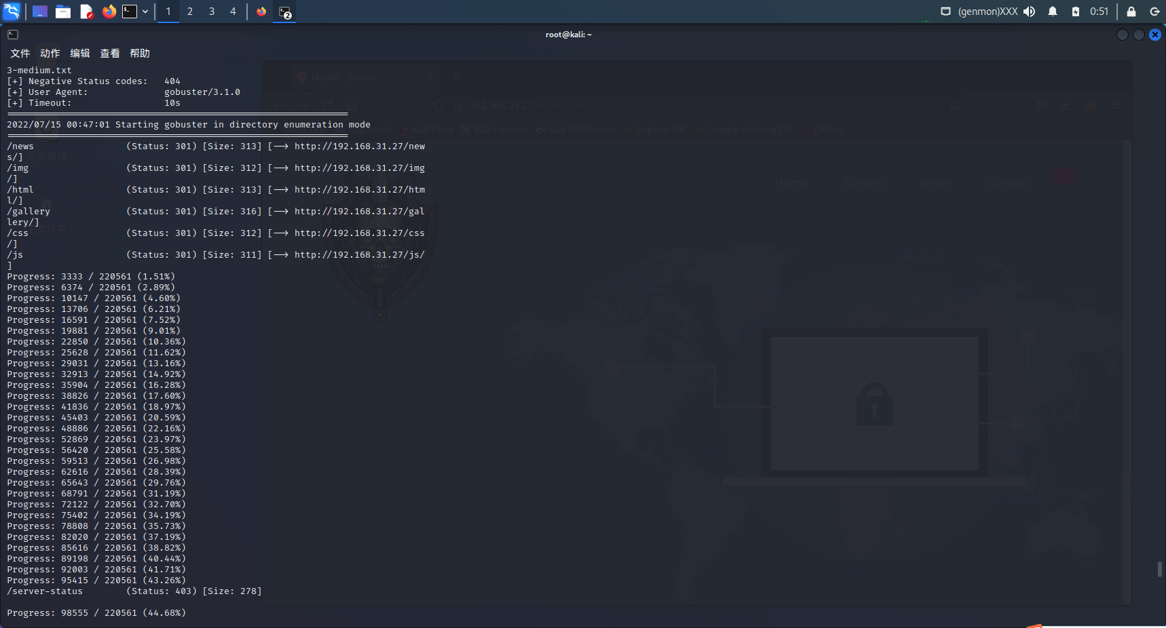Open the 动作 menu
The height and width of the screenshot is (628, 1166).
tap(50, 53)
